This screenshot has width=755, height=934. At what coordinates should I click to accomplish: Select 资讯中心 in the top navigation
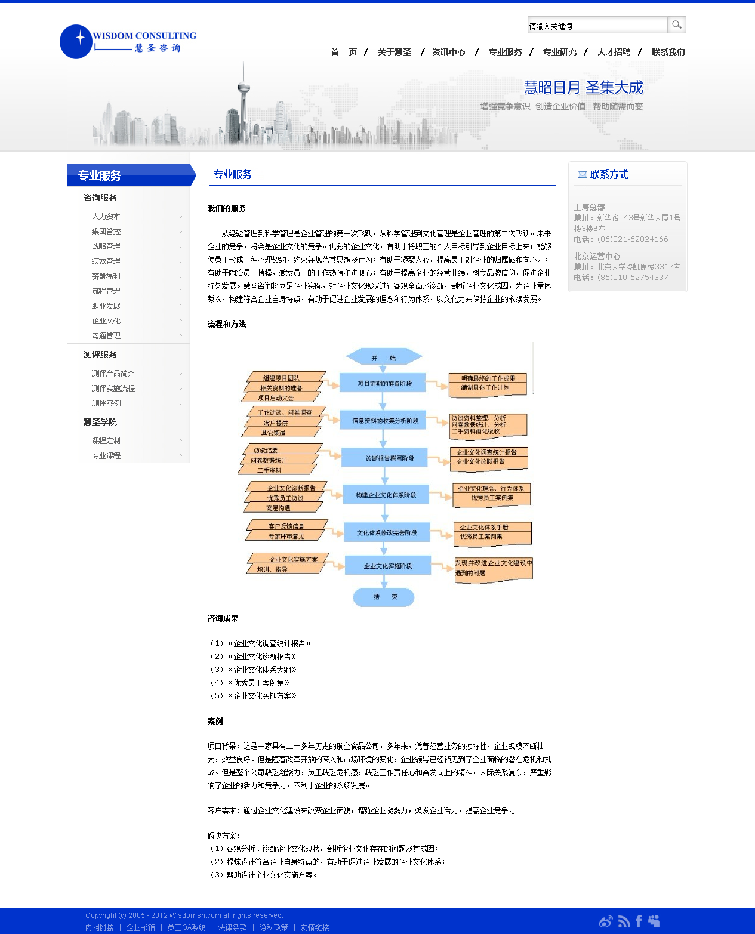448,52
